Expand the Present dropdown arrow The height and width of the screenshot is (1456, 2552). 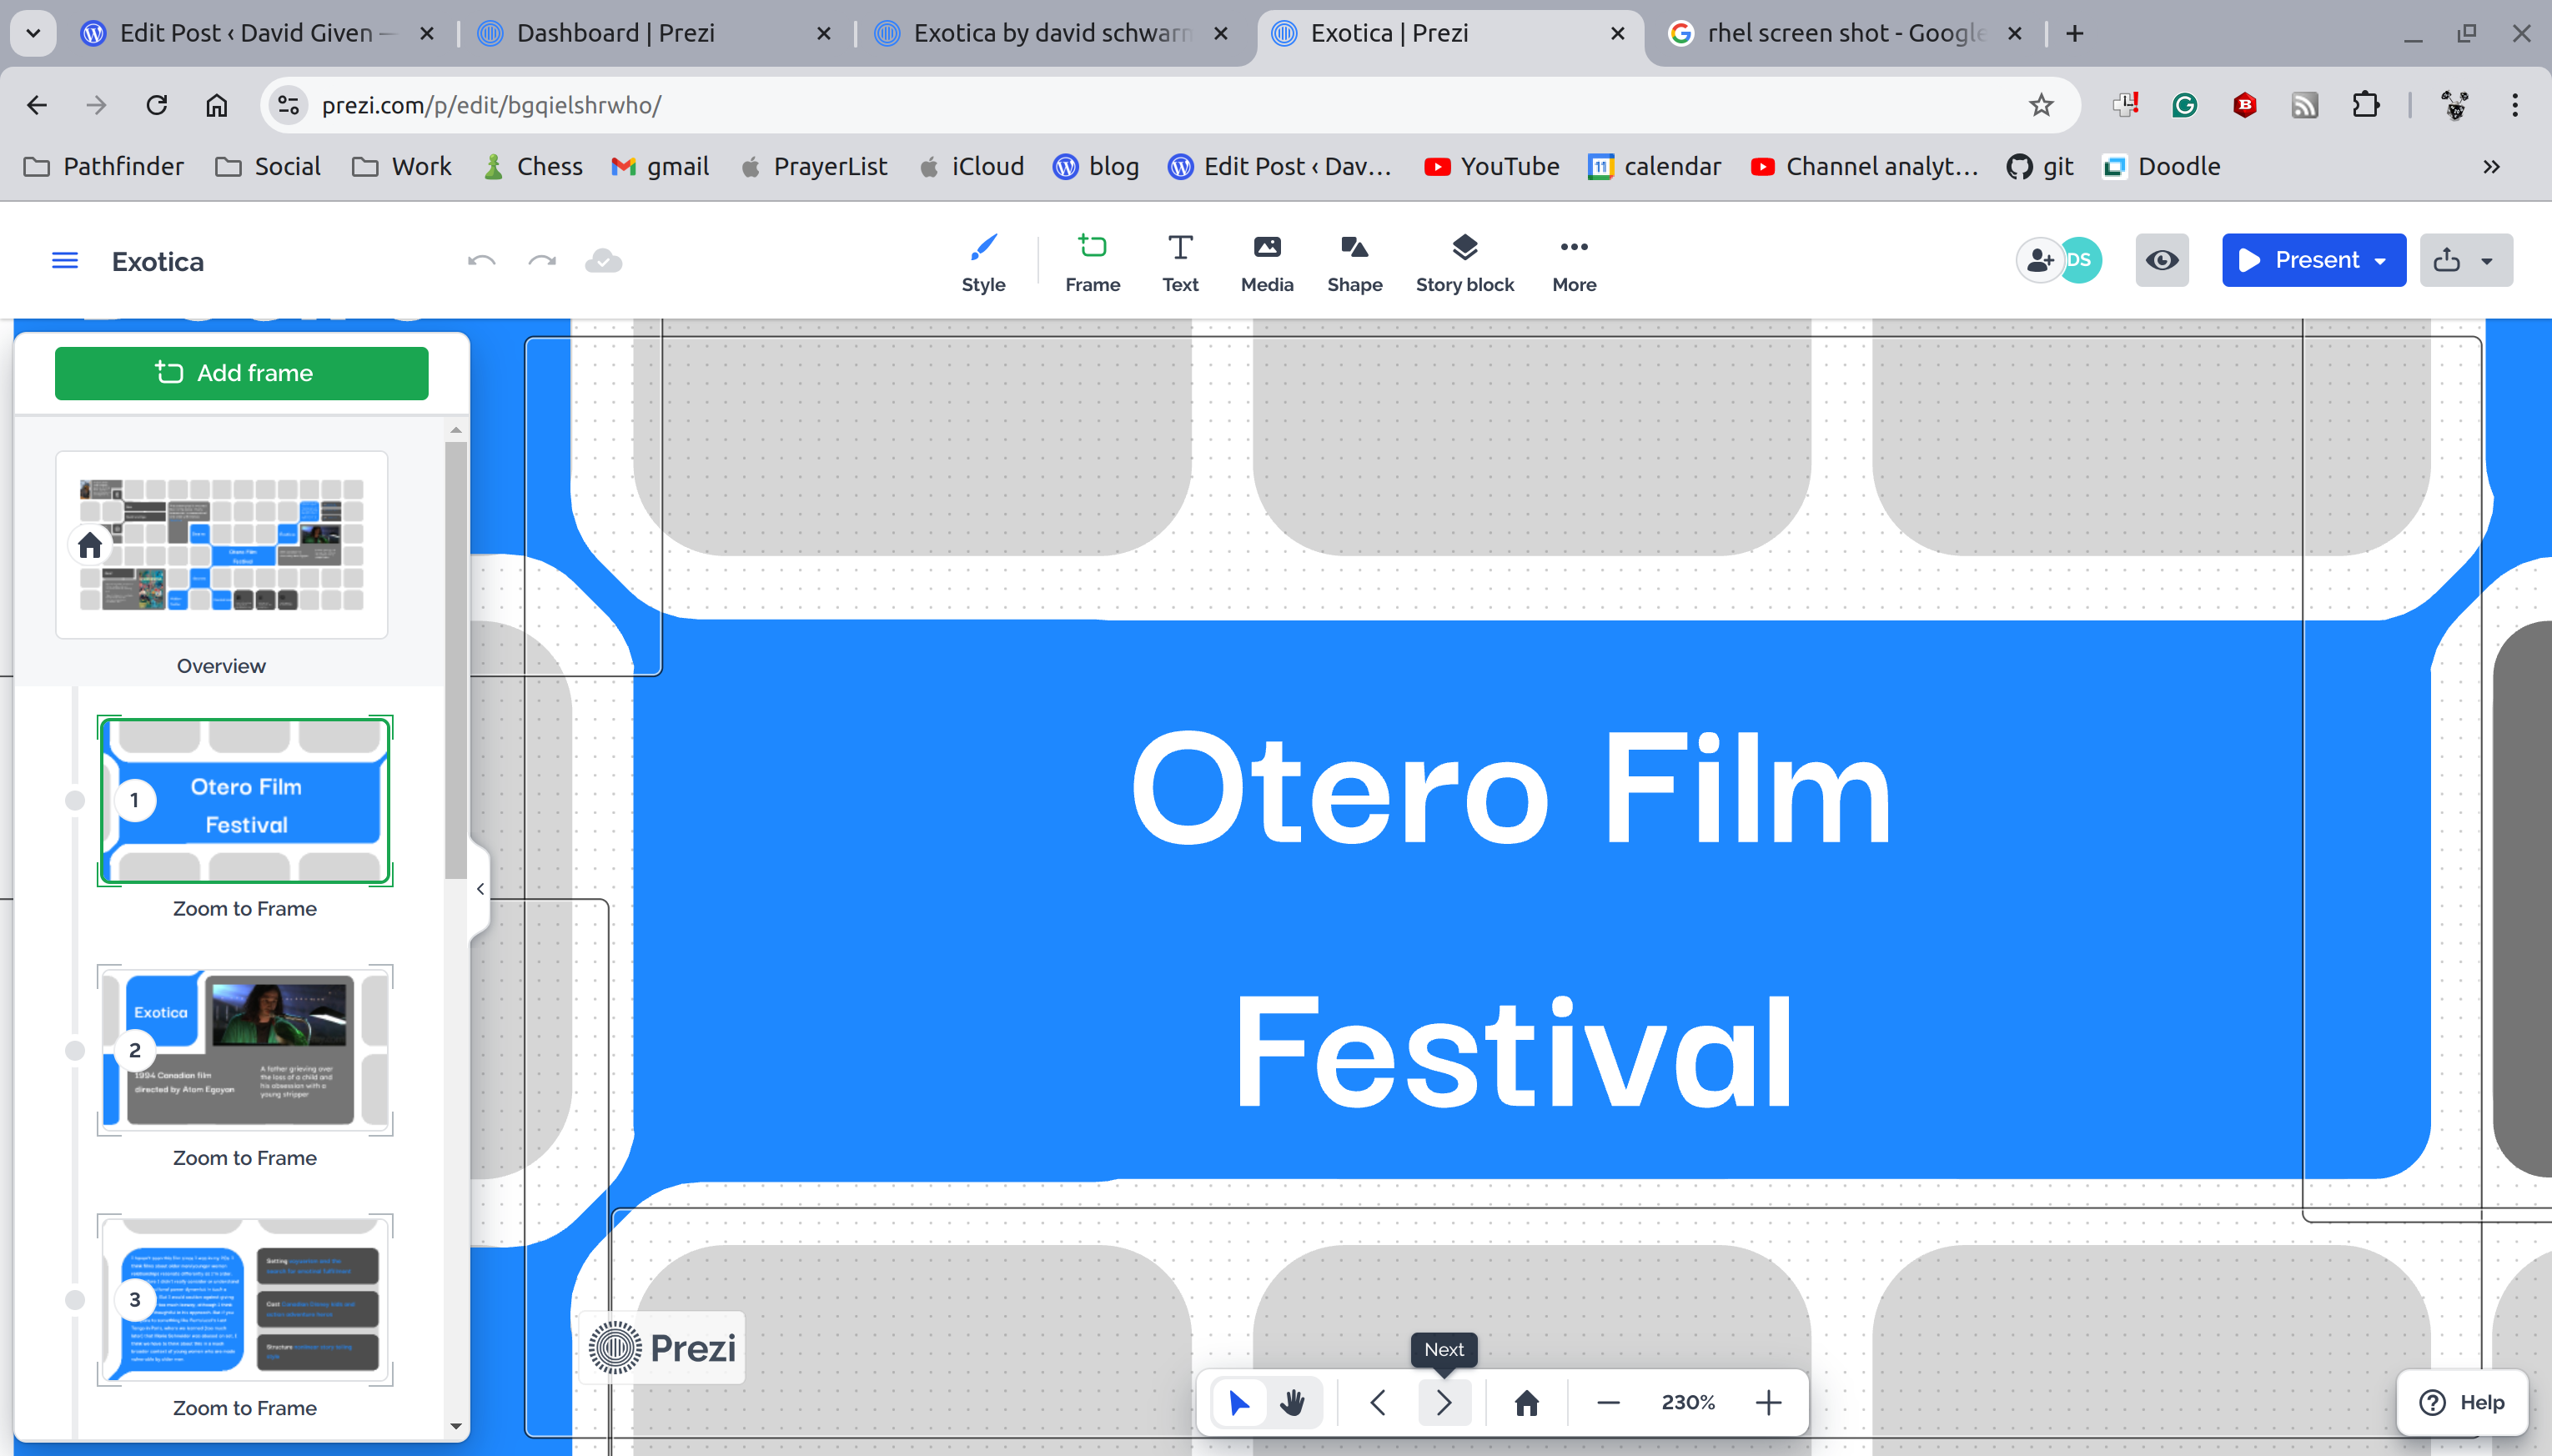click(2380, 261)
